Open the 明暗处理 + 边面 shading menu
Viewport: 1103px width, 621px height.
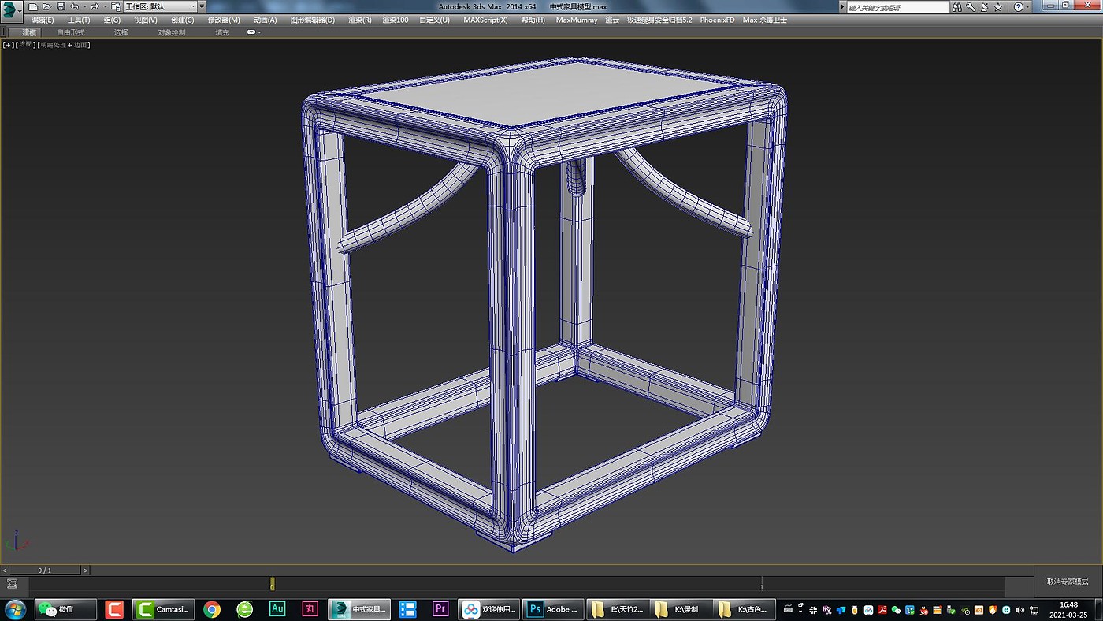tap(65, 45)
